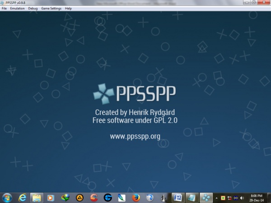Click Show desktop strip at taskbar end
This screenshot has width=271, height=203.
[269, 198]
